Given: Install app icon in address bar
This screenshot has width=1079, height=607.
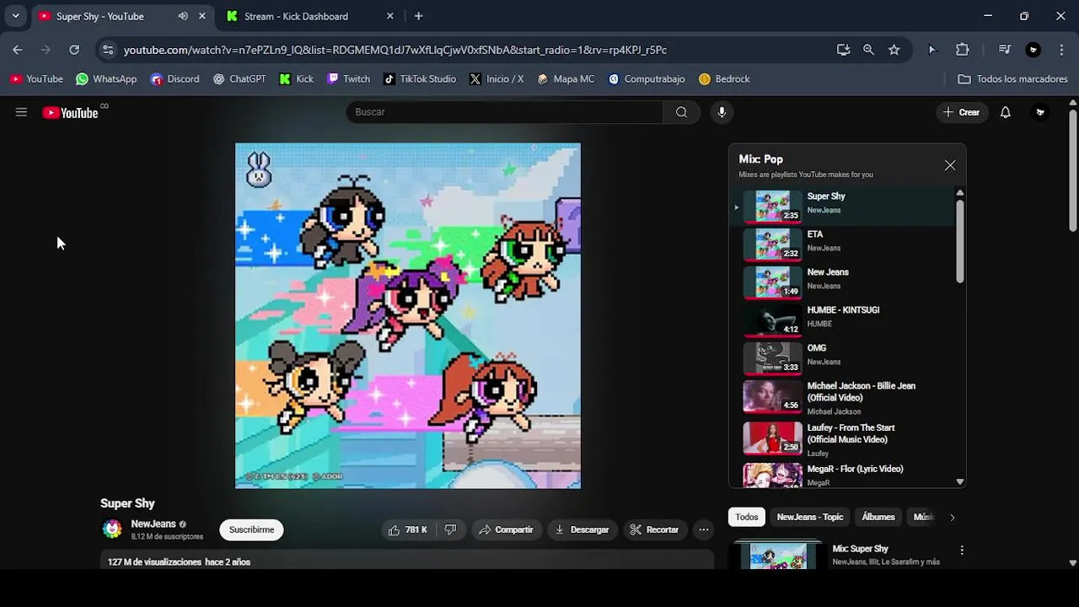Looking at the screenshot, I should click(843, 50).
